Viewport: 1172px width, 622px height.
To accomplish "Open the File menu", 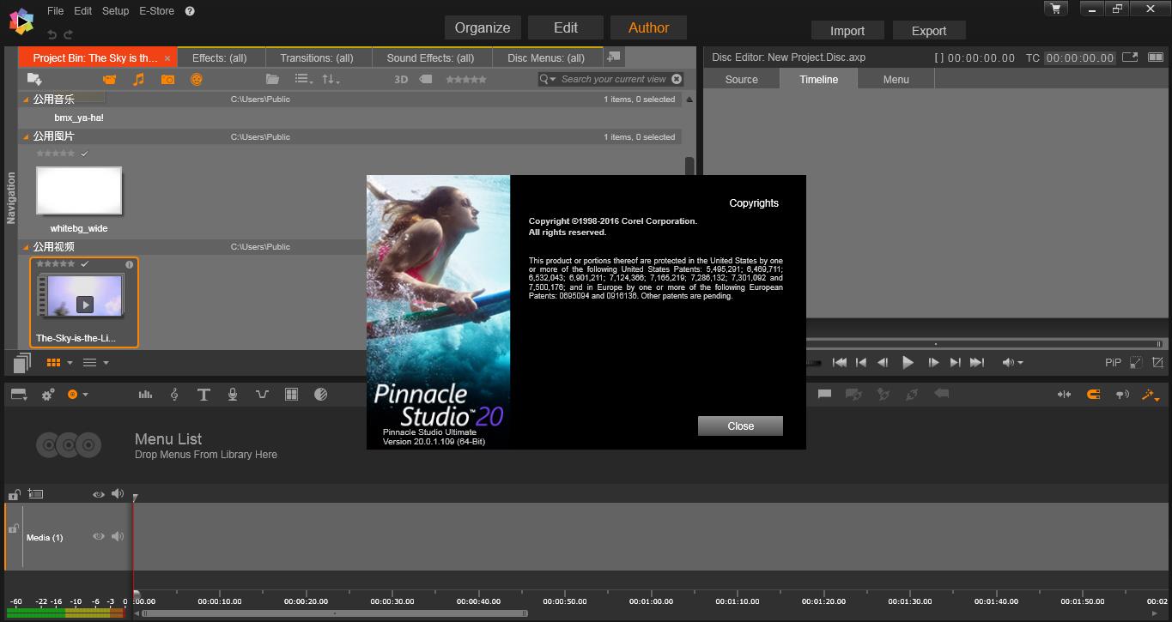I will pyautogui.click(x=55, y=11).
